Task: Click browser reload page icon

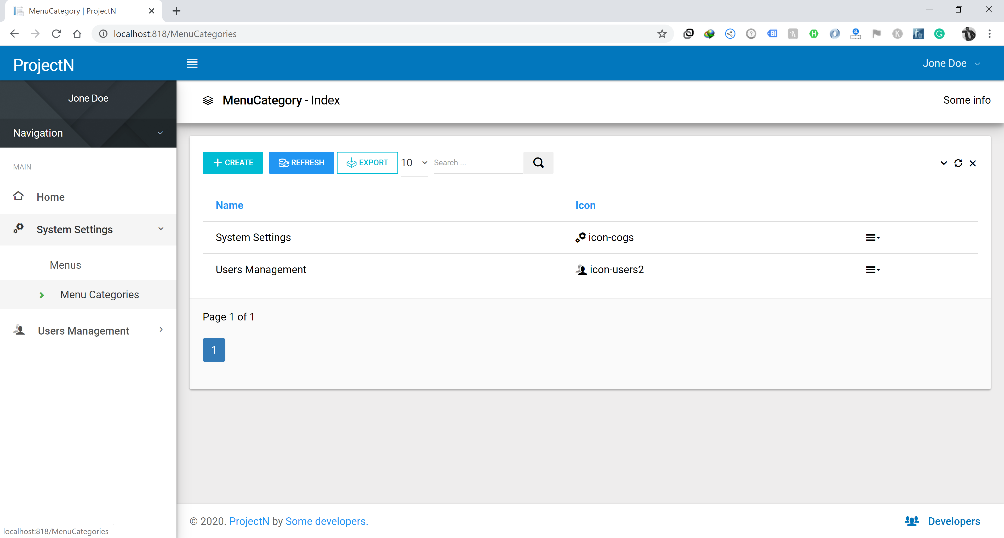Action: click(x=56, y=34)
